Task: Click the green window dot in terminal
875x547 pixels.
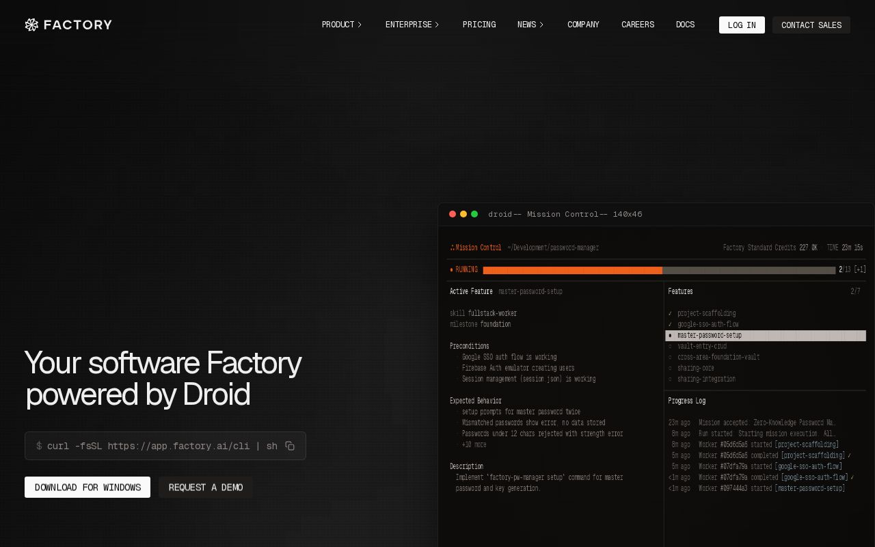Action: pyautogui.click(x=474, y=214)
